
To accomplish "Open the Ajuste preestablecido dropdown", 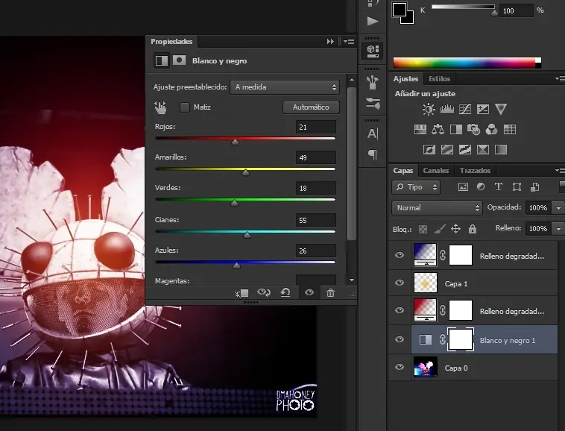I will [x=285, y=87].
